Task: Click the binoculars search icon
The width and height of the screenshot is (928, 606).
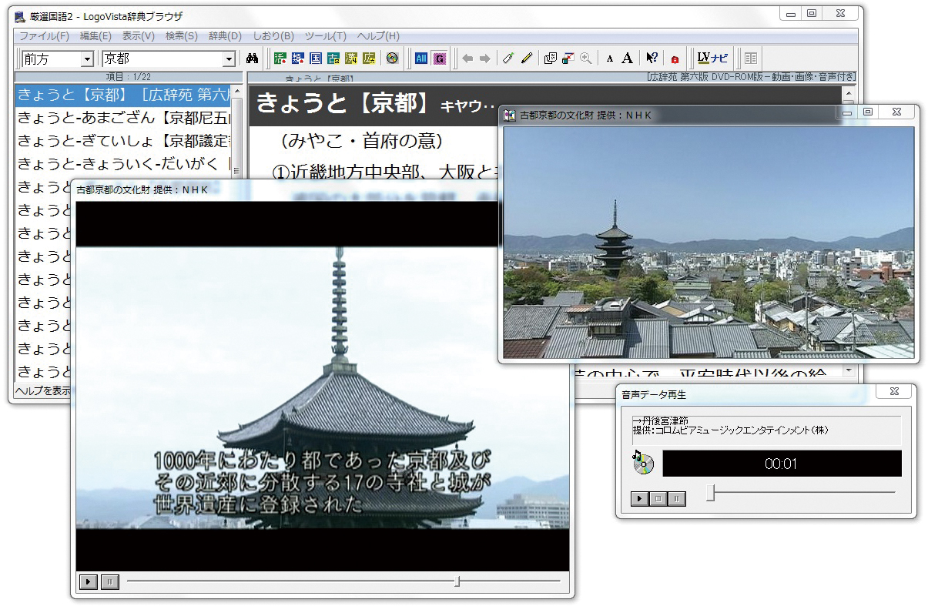Action: [252, 59]
